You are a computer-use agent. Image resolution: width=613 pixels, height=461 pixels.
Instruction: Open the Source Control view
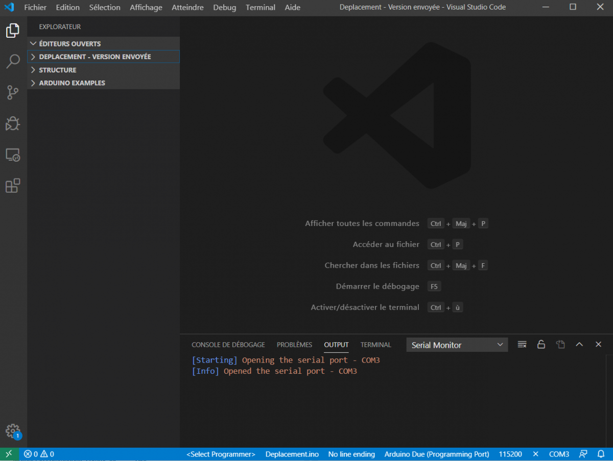(x=13, y=93)
